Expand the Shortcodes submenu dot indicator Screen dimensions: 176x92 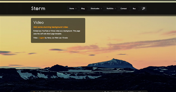click(x=101, y=9)
